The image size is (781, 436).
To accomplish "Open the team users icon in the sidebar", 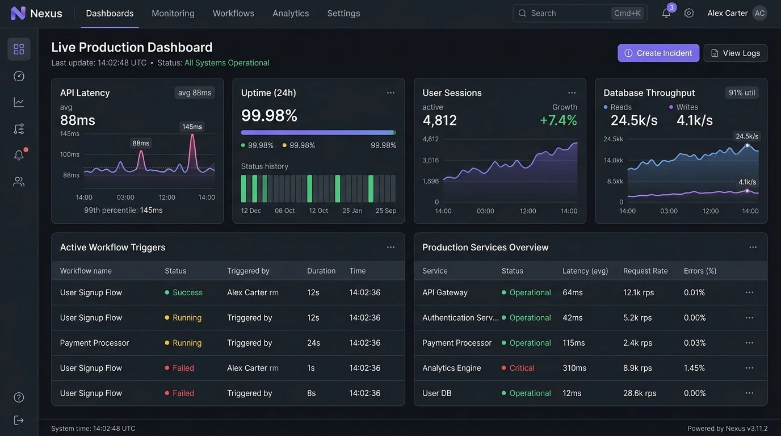I will coord(19,182).
